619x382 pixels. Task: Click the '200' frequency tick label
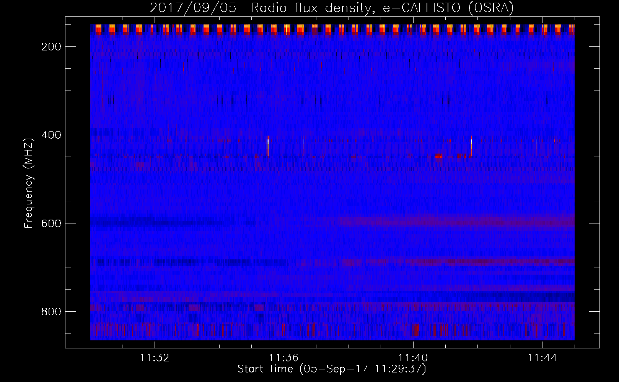(x=51, y=47)
